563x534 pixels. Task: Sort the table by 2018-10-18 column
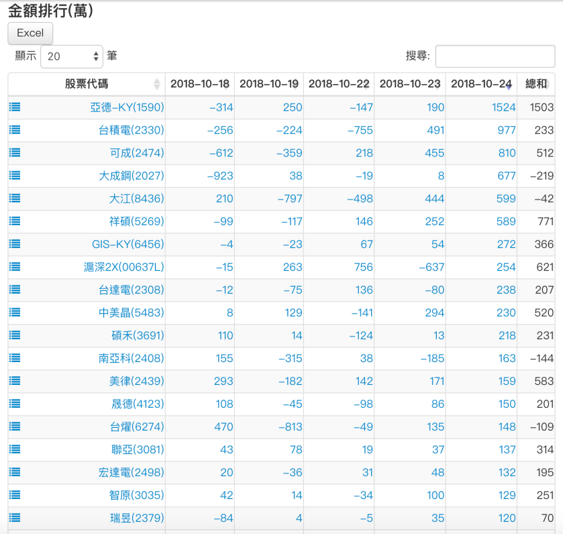click(x=199, y=84)
